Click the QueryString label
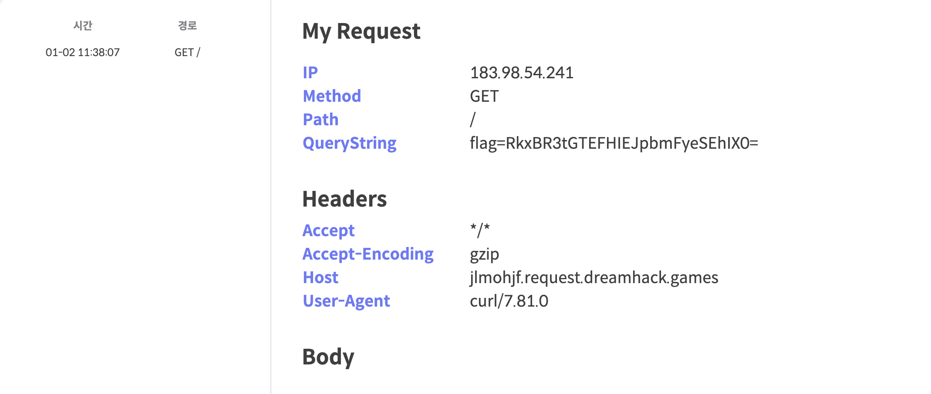This screenshot has width=931, height=394. coord(350,143)
